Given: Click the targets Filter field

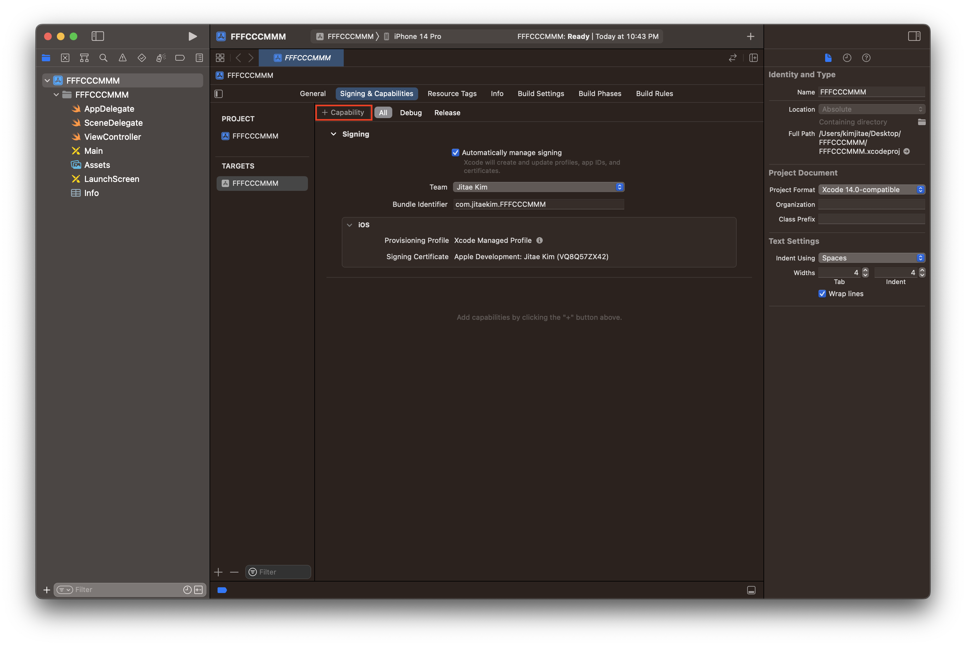Looking at the screenshot, I should 278,572.
